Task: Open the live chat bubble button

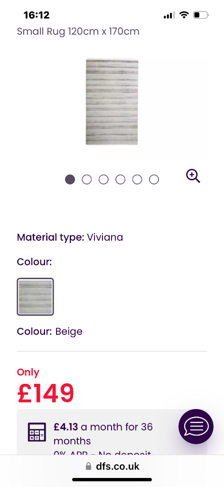Action: [x=196, y=427]
